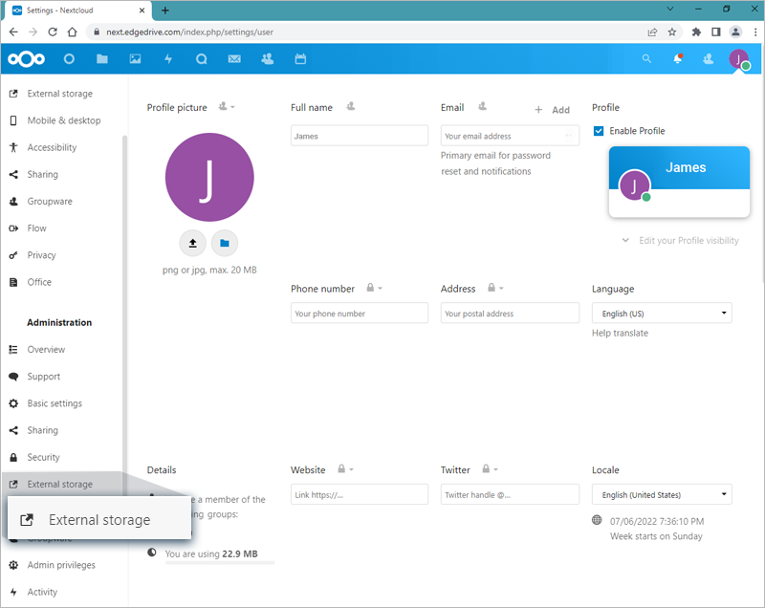Open the Photos app icon
765x608 pixels.
[x=135, y=59]
